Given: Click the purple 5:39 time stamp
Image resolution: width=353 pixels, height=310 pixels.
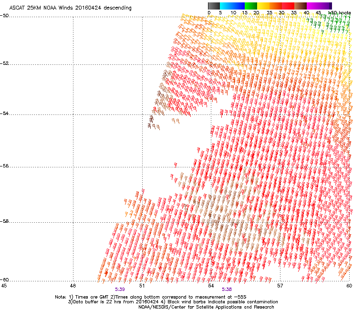Looking at the screenshot, I should tap(120, 289).
